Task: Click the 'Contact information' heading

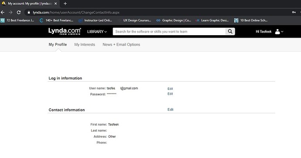Action: coord(67,110)
